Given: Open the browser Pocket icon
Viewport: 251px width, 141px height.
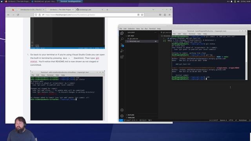Looking at the screenshot, I should click(x=160, y=15).
